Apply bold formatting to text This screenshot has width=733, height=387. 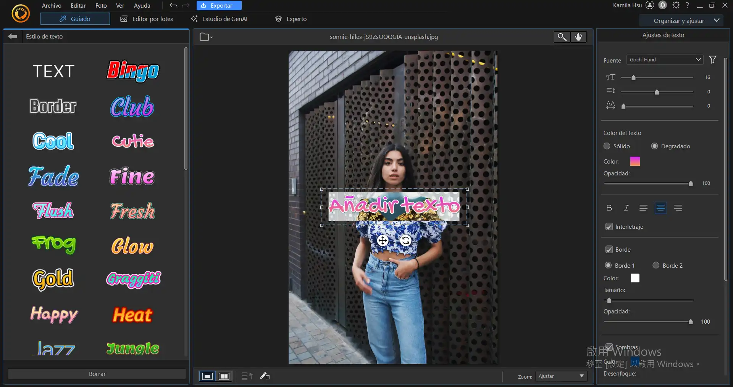(x=609, y=208)
